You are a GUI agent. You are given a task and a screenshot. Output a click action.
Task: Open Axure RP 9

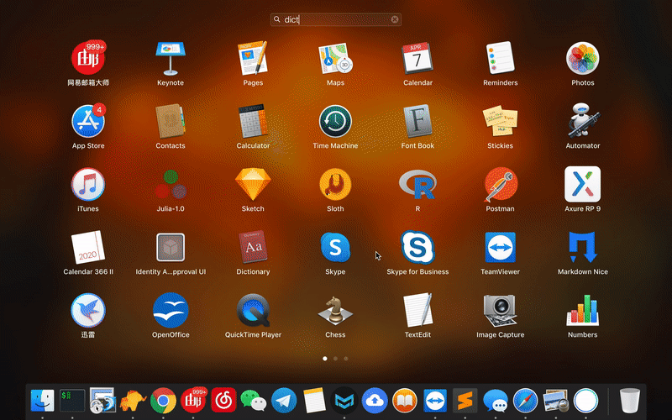(x=582, y=184)
